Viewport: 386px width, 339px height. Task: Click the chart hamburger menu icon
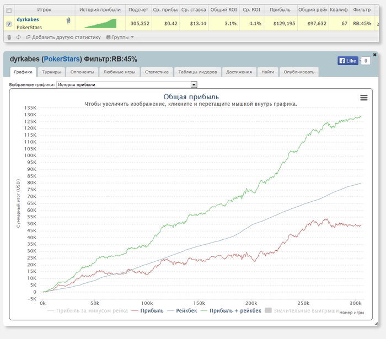[x=364, y=98]
